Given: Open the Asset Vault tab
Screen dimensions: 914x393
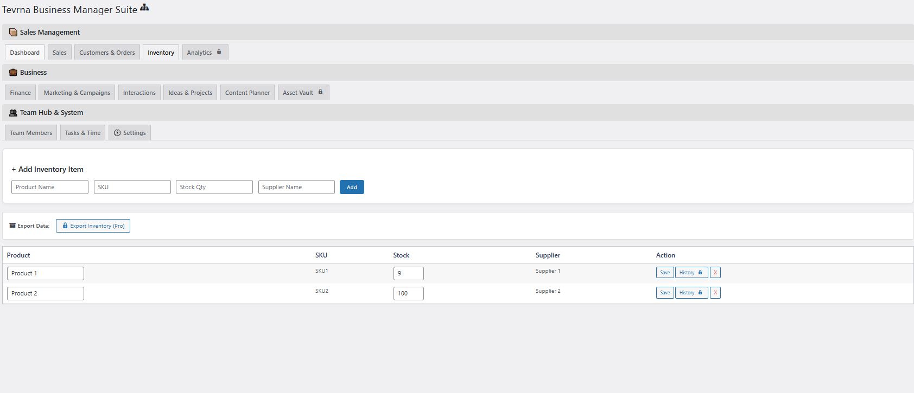Looking at the screenshot, I should coord(303,93).
